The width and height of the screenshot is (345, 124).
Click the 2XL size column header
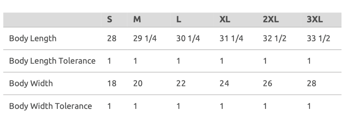(271, 20)
